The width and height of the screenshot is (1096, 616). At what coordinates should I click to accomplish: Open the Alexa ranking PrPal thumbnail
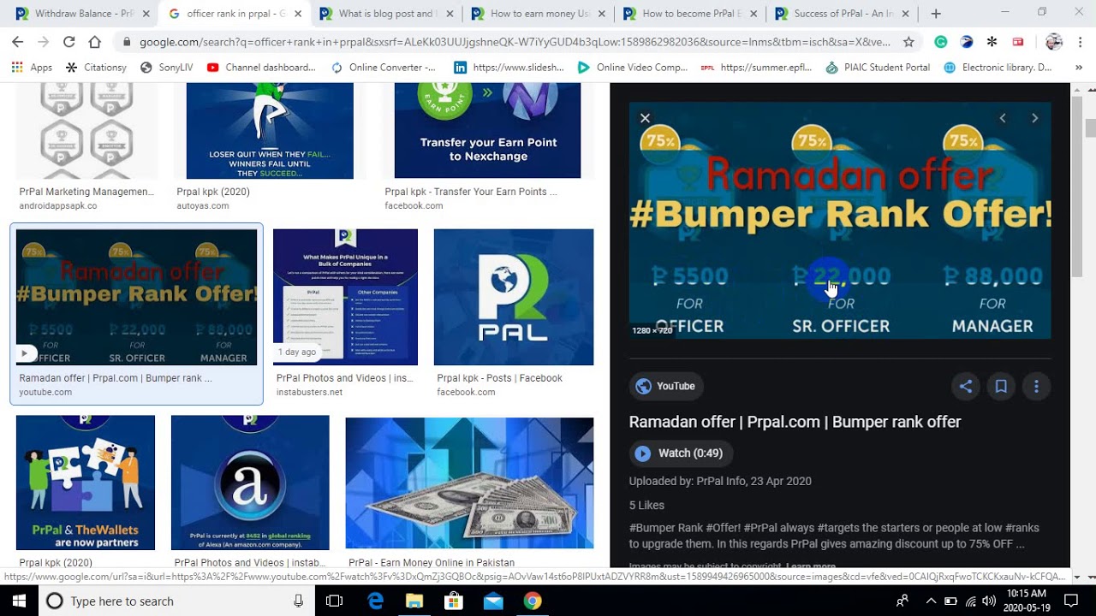(x=250, y=483)
